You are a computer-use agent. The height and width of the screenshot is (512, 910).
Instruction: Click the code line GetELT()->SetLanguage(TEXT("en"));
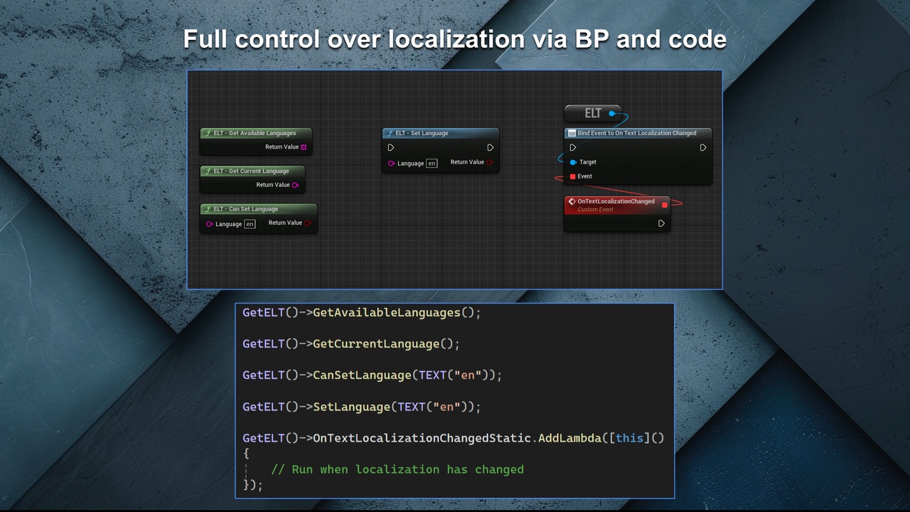tap(362, 407)
